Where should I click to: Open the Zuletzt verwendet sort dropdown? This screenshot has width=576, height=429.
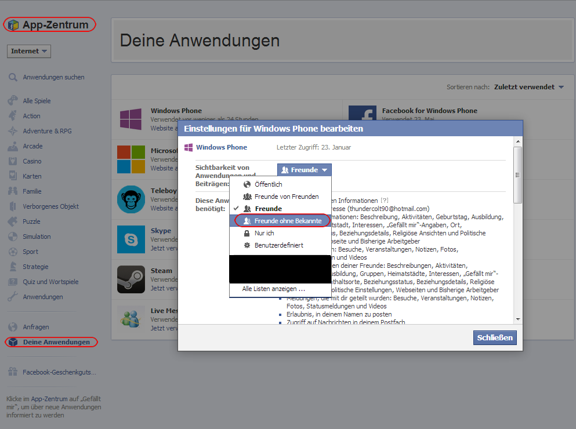[x=528, y=87]
